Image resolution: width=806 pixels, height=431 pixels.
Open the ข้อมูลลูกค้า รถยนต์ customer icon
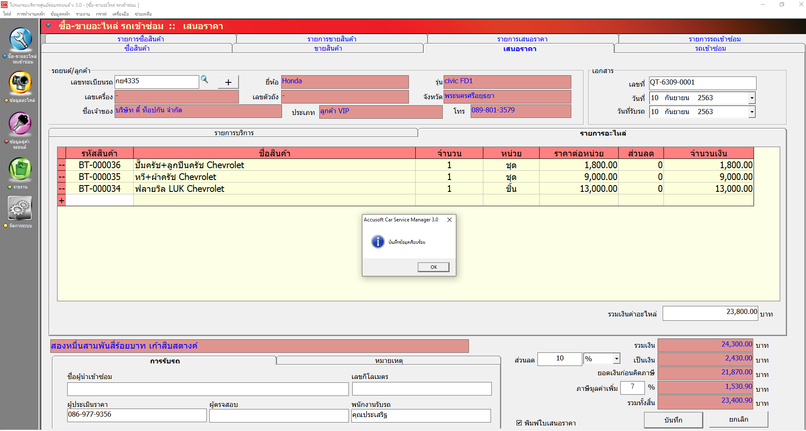[20, 124]
